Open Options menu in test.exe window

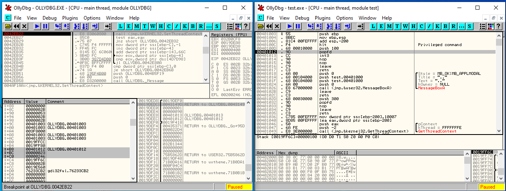pyautogui.click(x=345, y=18)
